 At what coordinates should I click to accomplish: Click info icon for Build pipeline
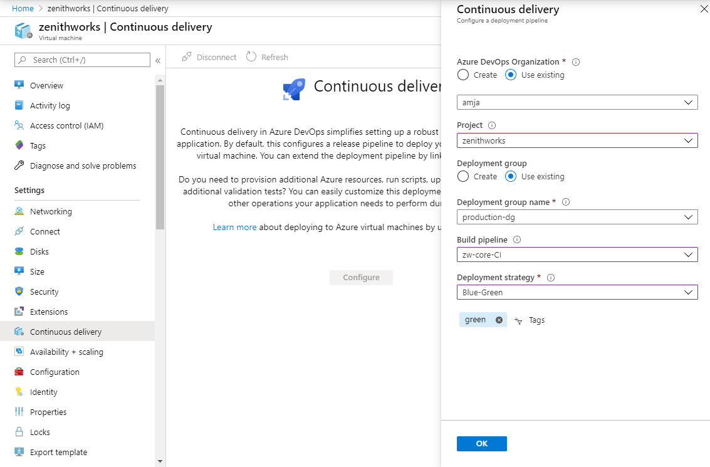[517, 240]
